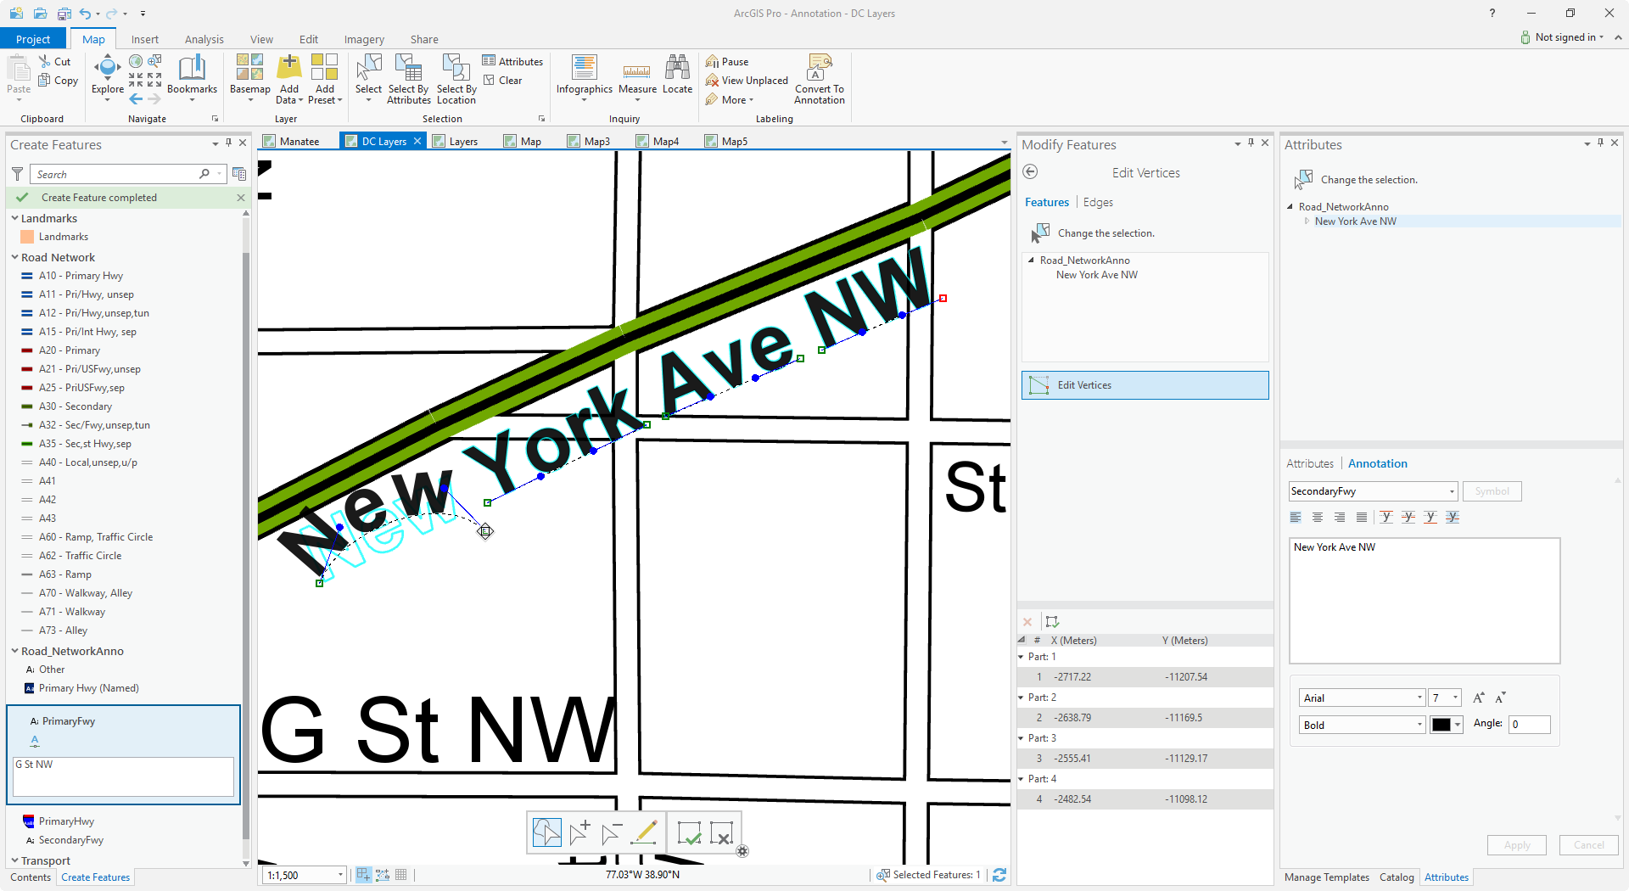Collapse Part: 1 in the vertex table
Viewport: 1629px width, 891px height.
coord(1021,657)
